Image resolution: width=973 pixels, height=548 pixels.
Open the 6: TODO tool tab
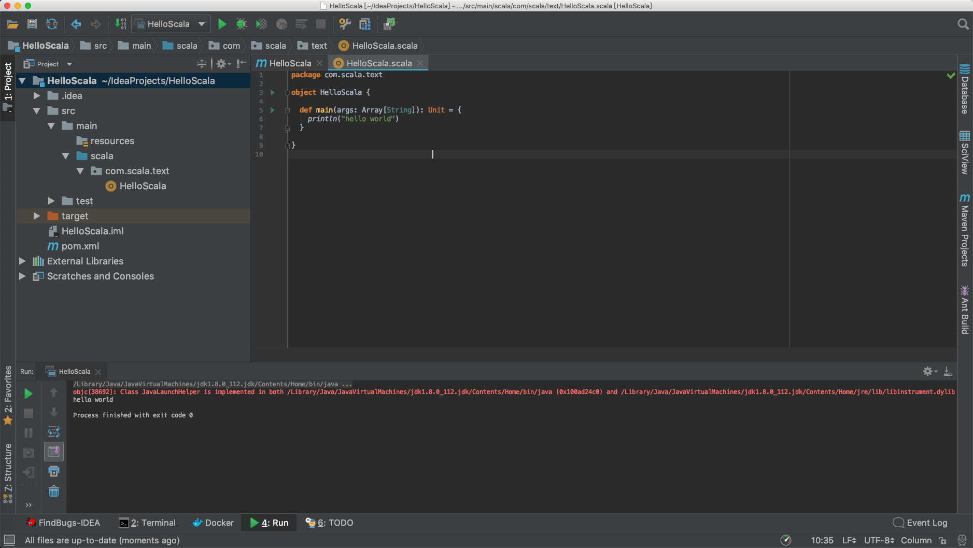(330, 523)
